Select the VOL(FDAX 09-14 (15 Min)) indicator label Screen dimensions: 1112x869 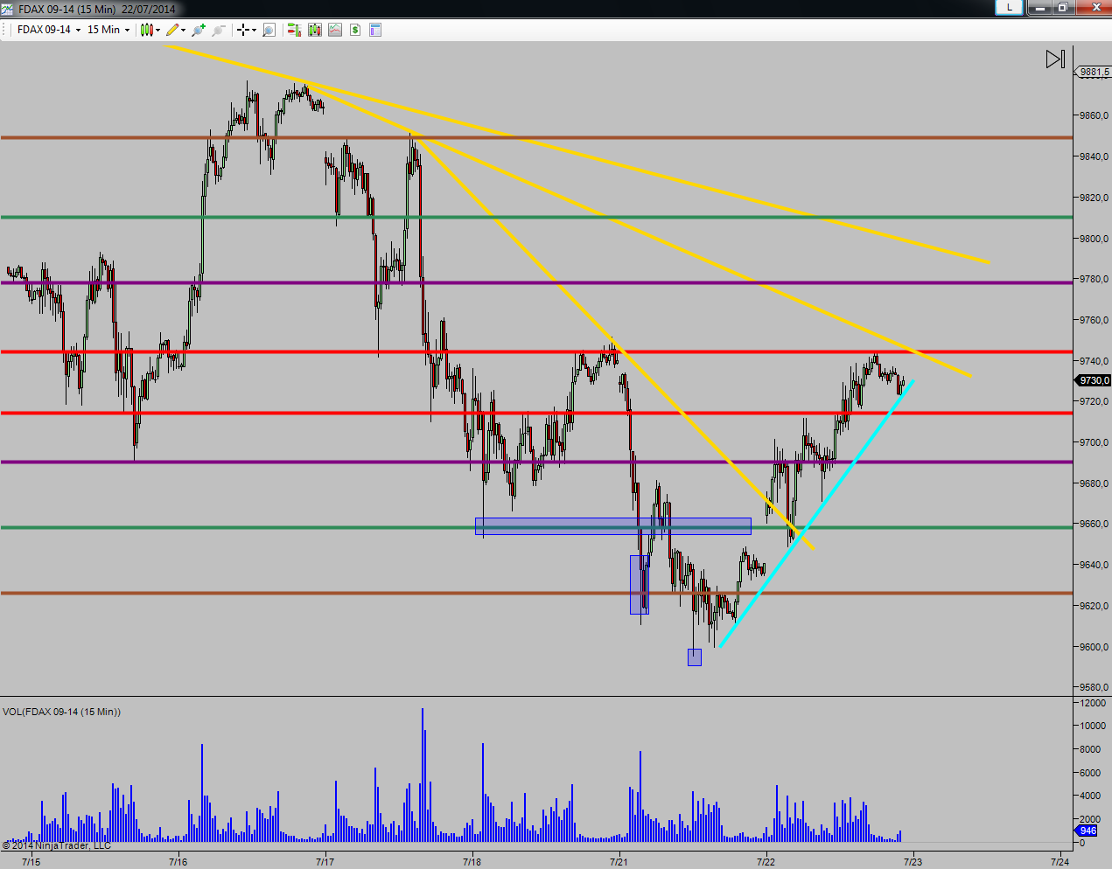coord(61,712)
